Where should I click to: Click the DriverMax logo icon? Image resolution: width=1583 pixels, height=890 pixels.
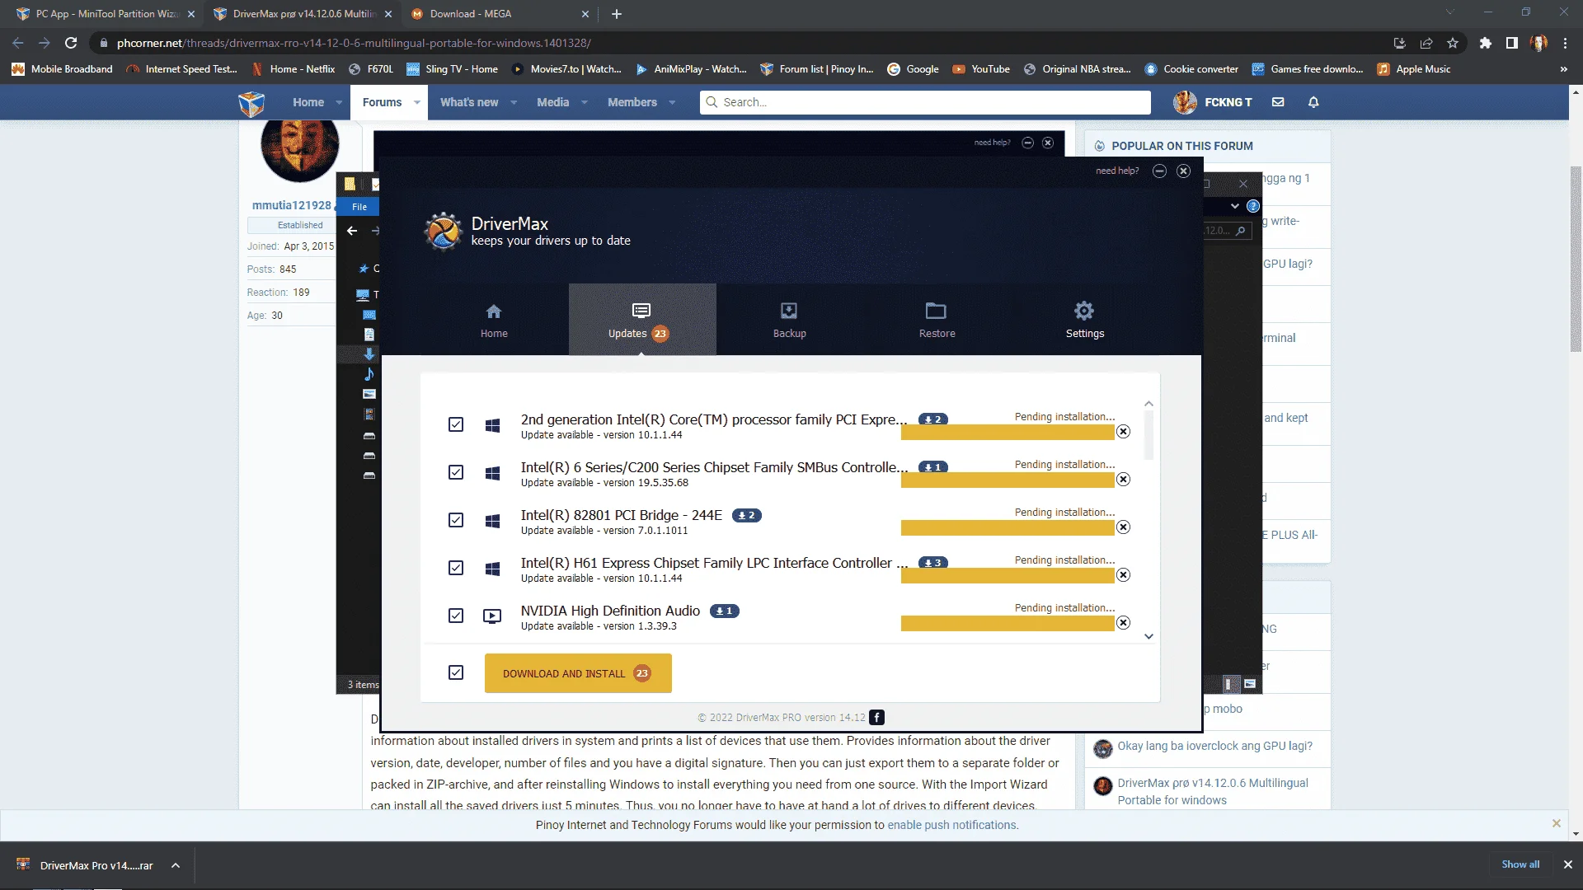pos(444,231)
